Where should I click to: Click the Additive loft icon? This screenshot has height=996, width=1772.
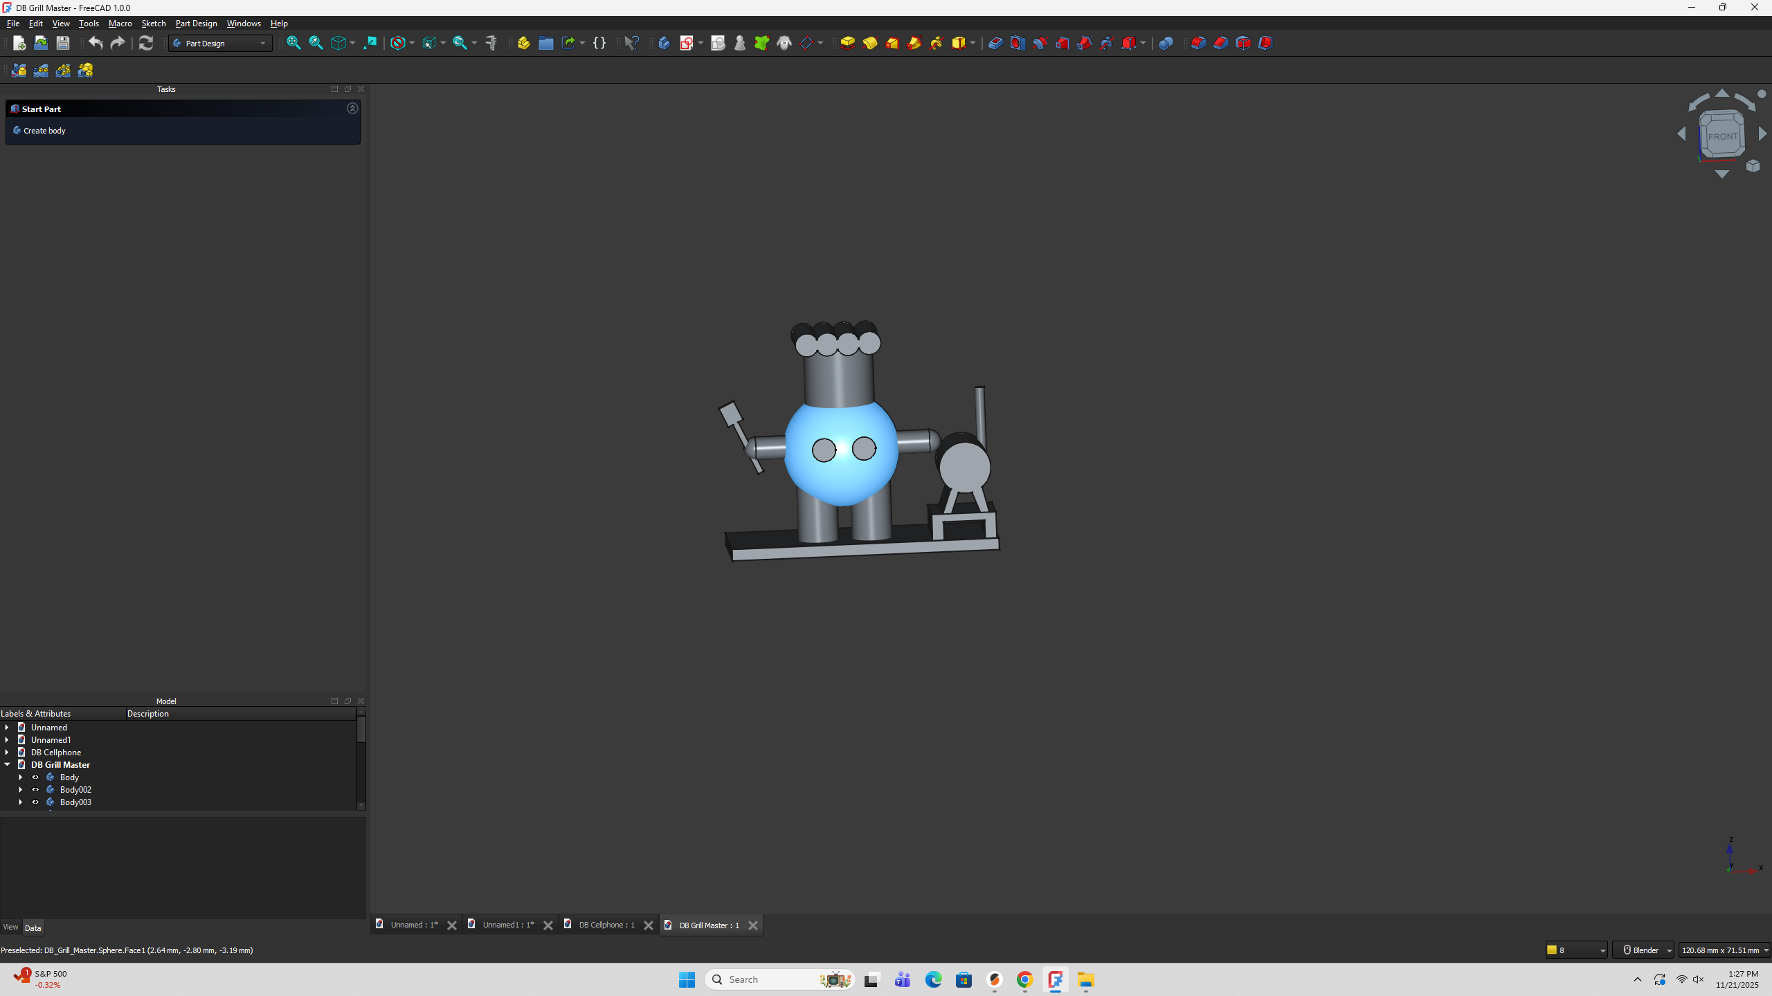tap(892, 43)
